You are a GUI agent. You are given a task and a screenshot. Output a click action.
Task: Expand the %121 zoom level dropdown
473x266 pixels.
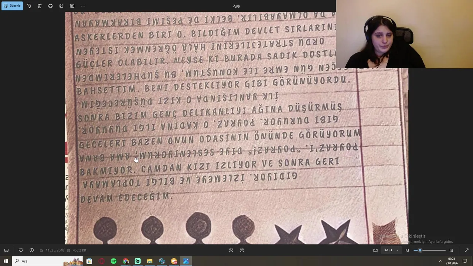(x=391, y=250)
